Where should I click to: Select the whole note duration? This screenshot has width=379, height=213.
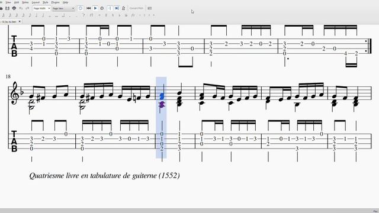(x=50, y=16)
